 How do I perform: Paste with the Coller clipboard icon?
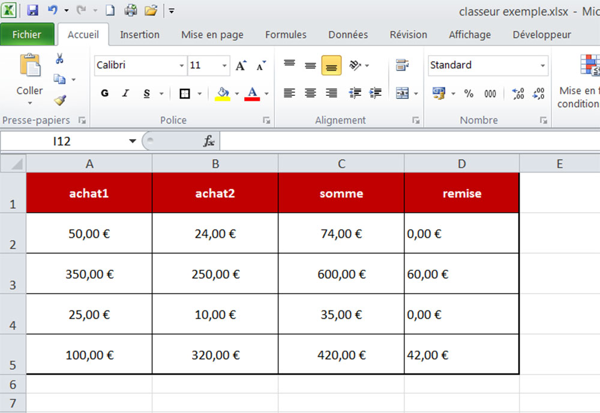click(x=30, y=65)
